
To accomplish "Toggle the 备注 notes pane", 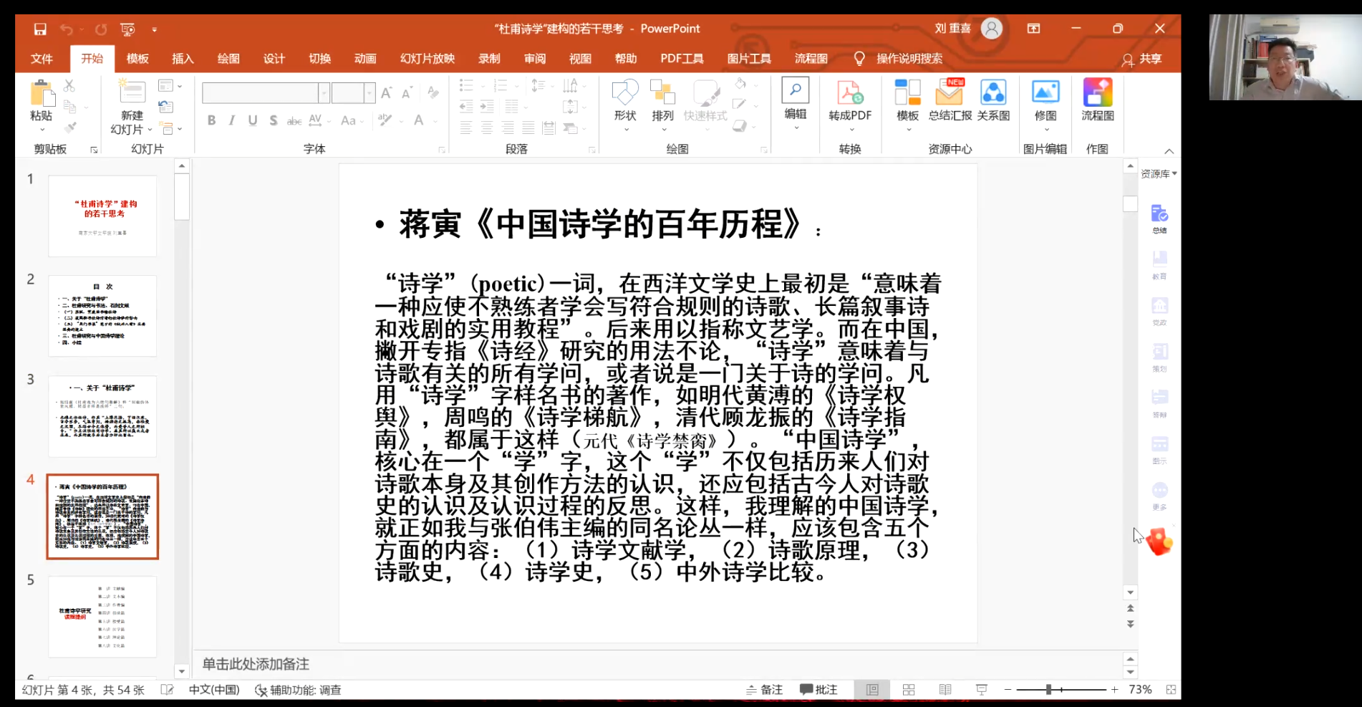I will pos(764,690).
